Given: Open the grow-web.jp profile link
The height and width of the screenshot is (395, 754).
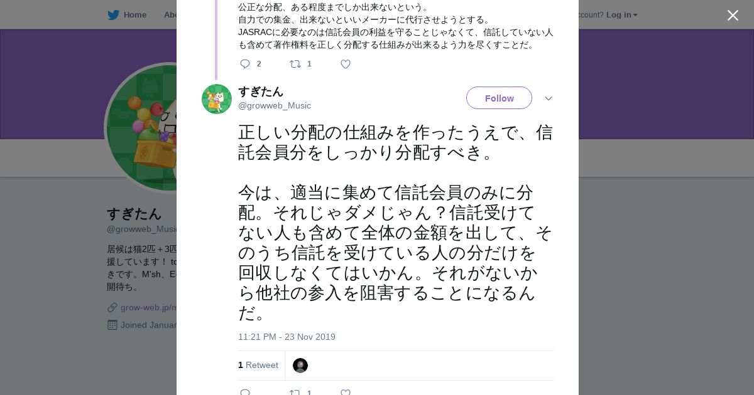Looking at the screenshot, I should pos(149,308).
